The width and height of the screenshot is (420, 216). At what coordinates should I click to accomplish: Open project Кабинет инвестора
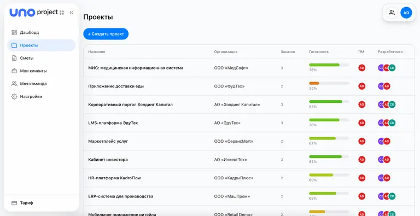108,160
